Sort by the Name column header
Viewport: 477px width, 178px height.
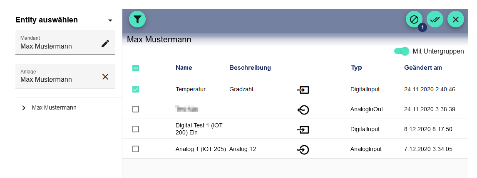(x=184, y=68)
